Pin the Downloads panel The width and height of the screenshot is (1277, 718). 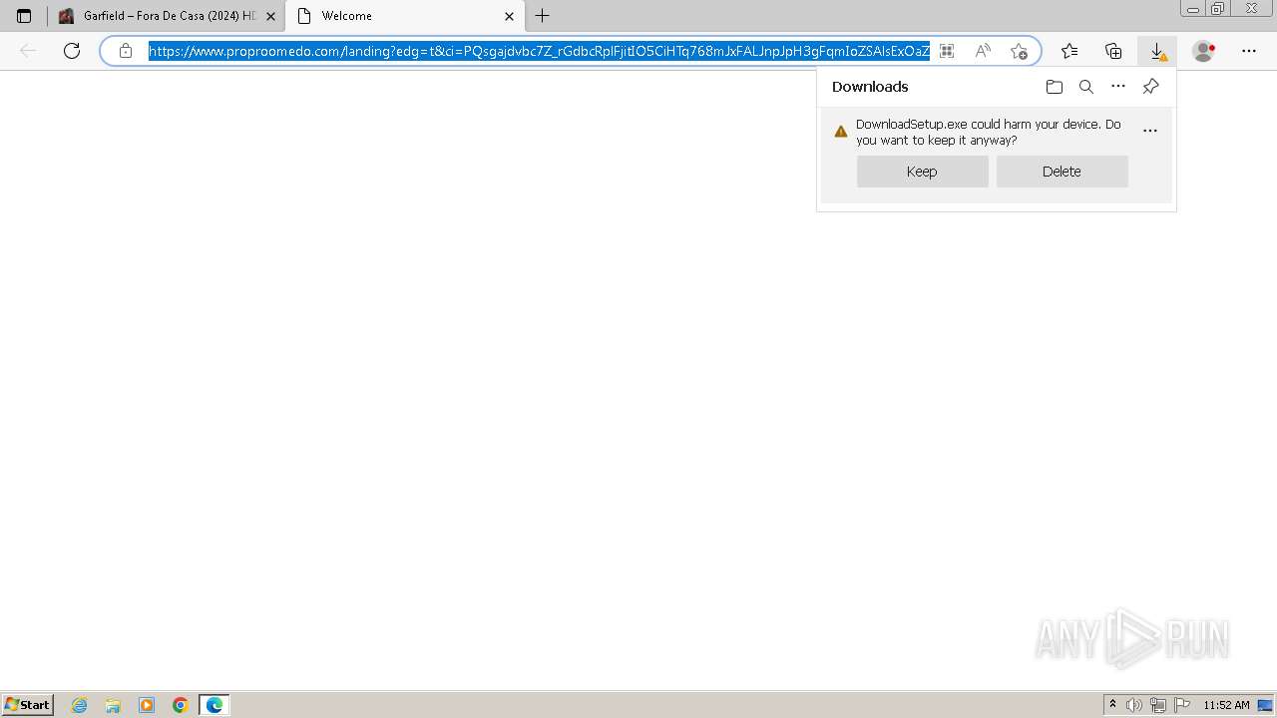point(1150,87)
